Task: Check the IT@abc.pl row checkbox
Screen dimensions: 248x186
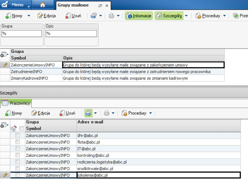Action: tap(18, 149)
